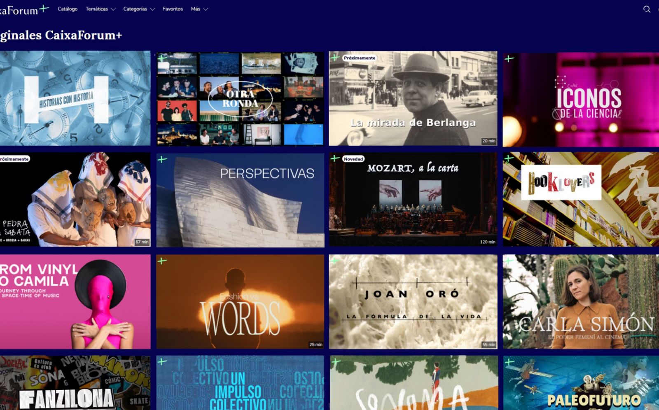
Task: Open the Catálogo menu item
Action: [x=68, y=9]
